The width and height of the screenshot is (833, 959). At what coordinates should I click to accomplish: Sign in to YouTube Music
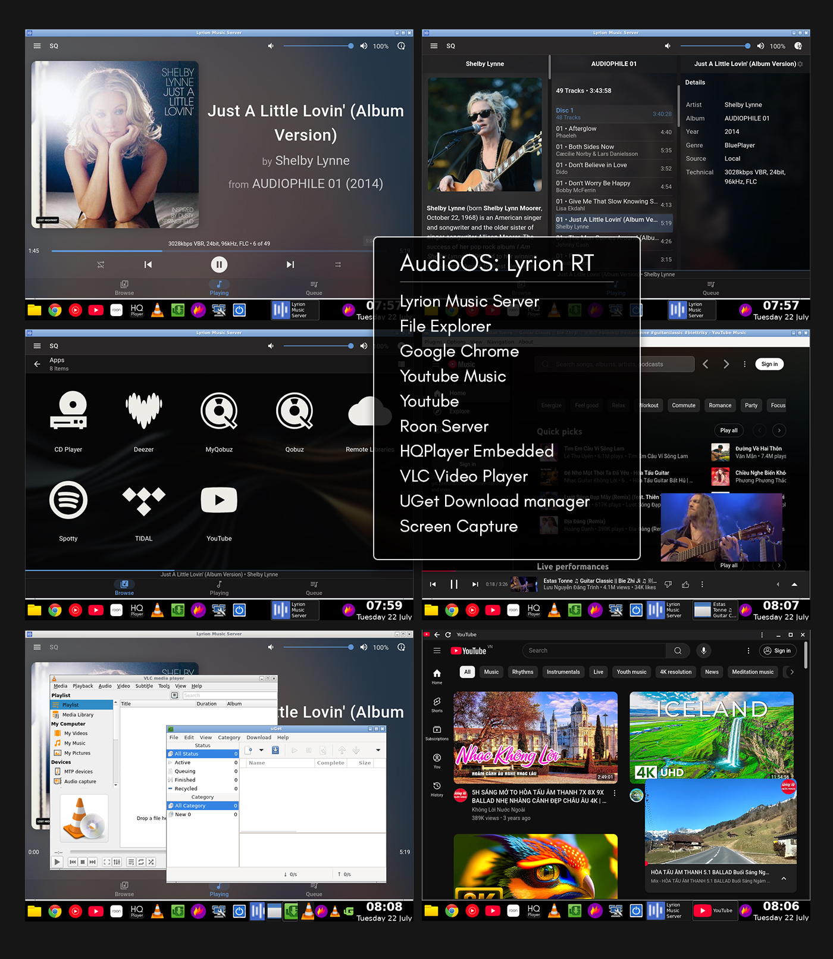[769, 364]
